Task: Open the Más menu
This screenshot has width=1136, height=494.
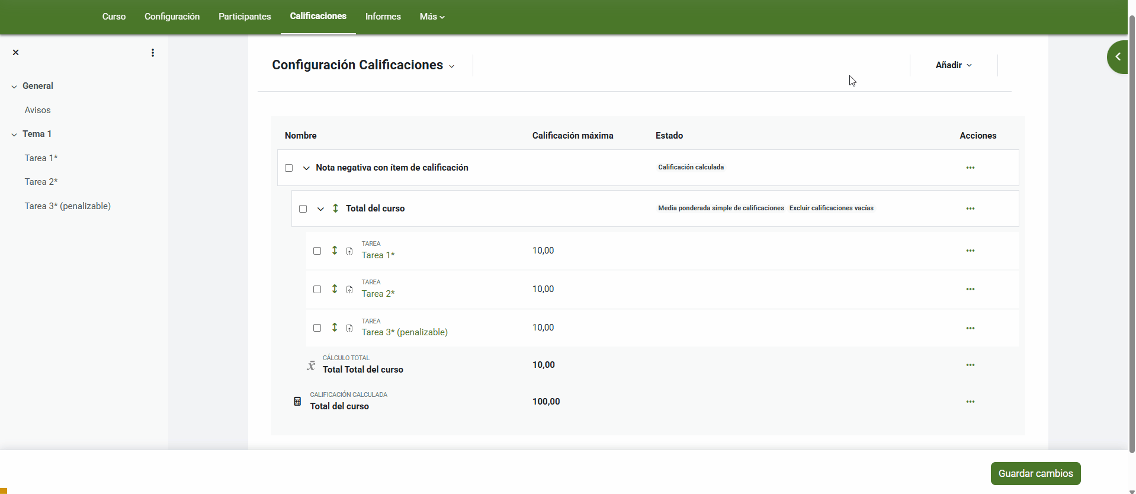Action: (x=432, y=17)
